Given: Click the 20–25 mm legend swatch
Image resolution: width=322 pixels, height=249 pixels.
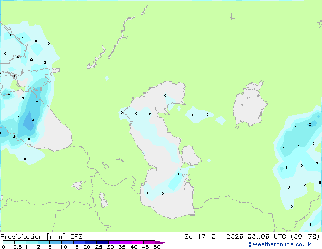Looking at the screenshot, I should [x=90, y=242].
